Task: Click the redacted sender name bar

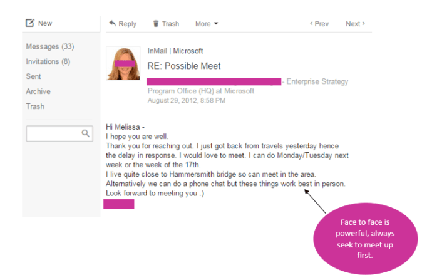Action: click(x=214, y=81)
